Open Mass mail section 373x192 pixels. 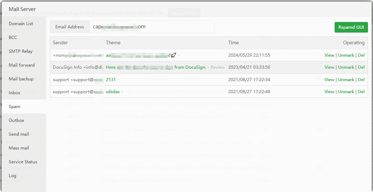click(x=19, y=148)
